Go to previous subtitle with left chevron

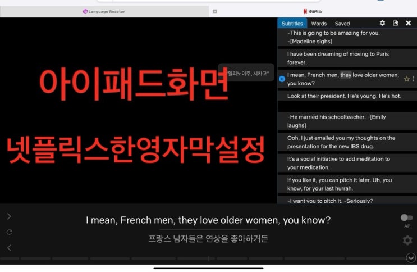pos(9,248)
